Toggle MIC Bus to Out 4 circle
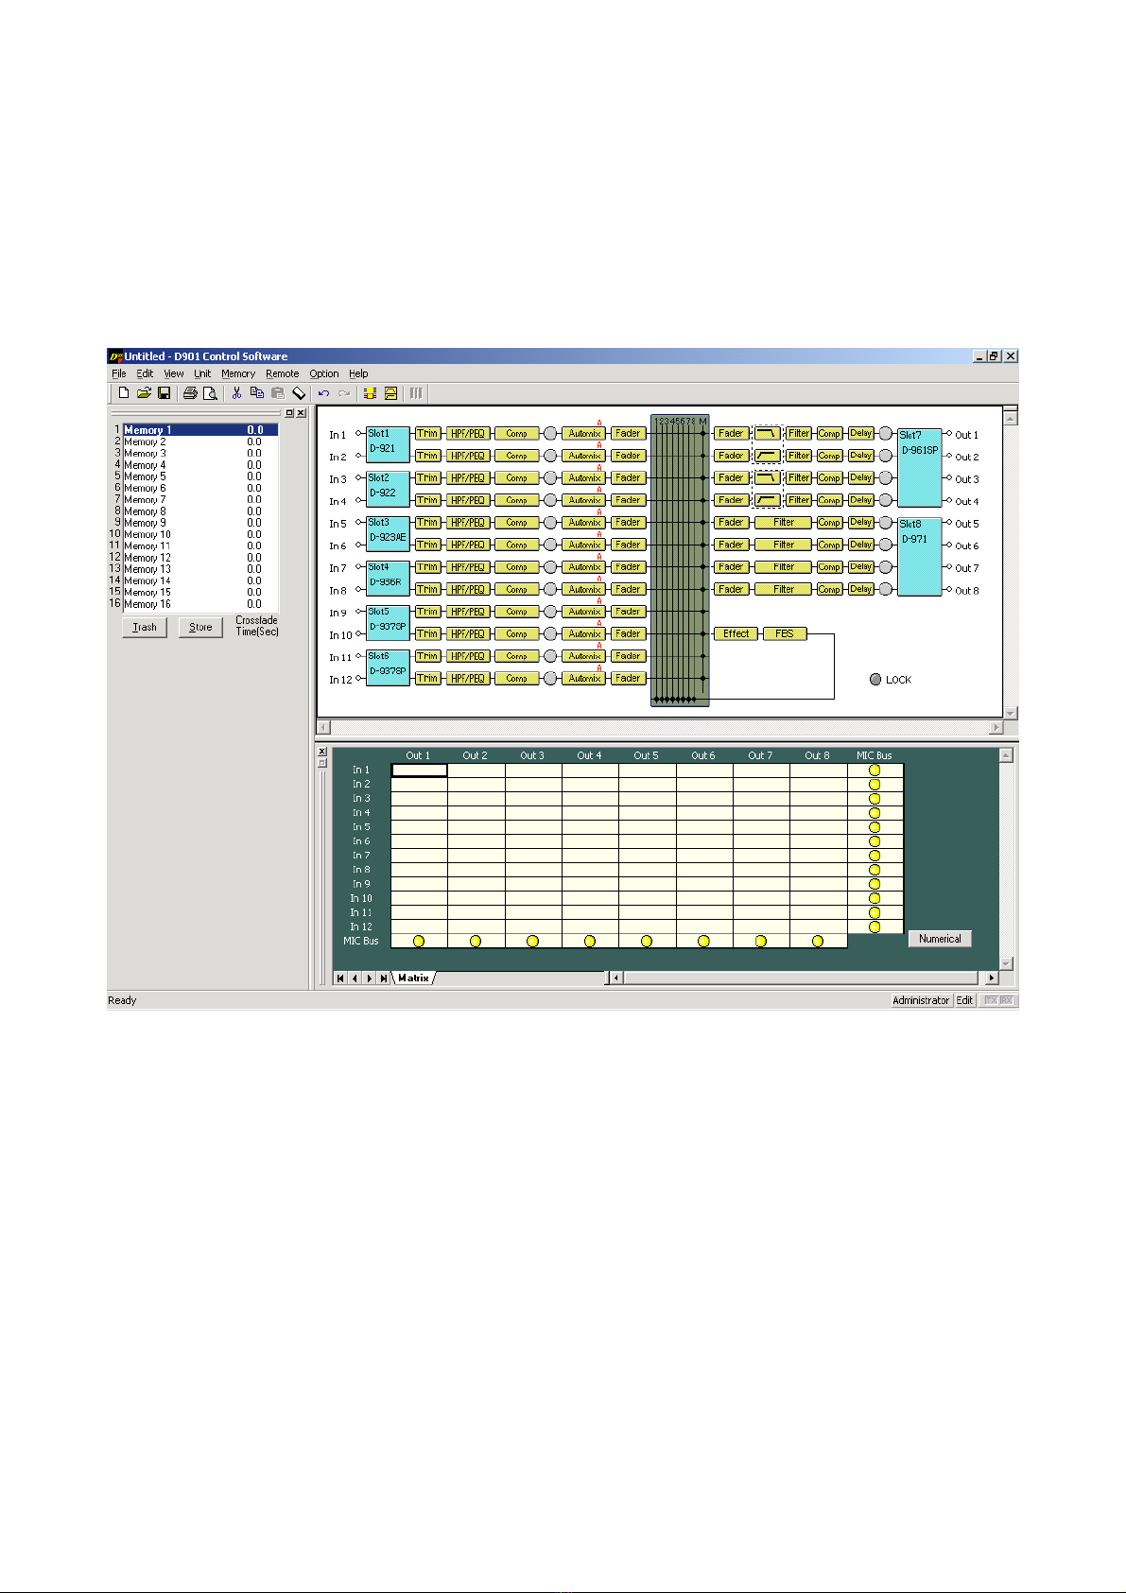Screen dimensions: 1126x1593 tap(590, 941)
